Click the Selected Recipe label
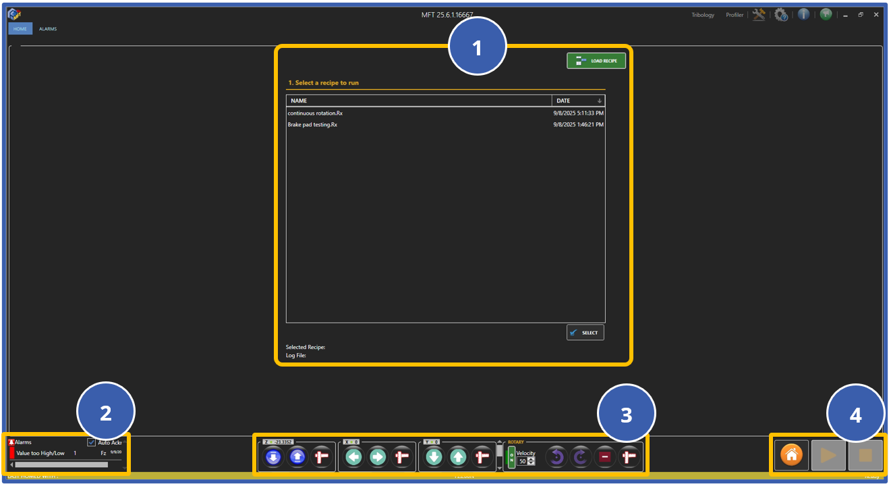The image size is (889, 484). [x=306, y=347]
